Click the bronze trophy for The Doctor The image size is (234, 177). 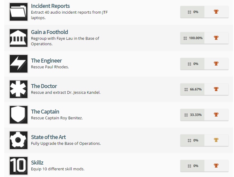click(216, 89)
